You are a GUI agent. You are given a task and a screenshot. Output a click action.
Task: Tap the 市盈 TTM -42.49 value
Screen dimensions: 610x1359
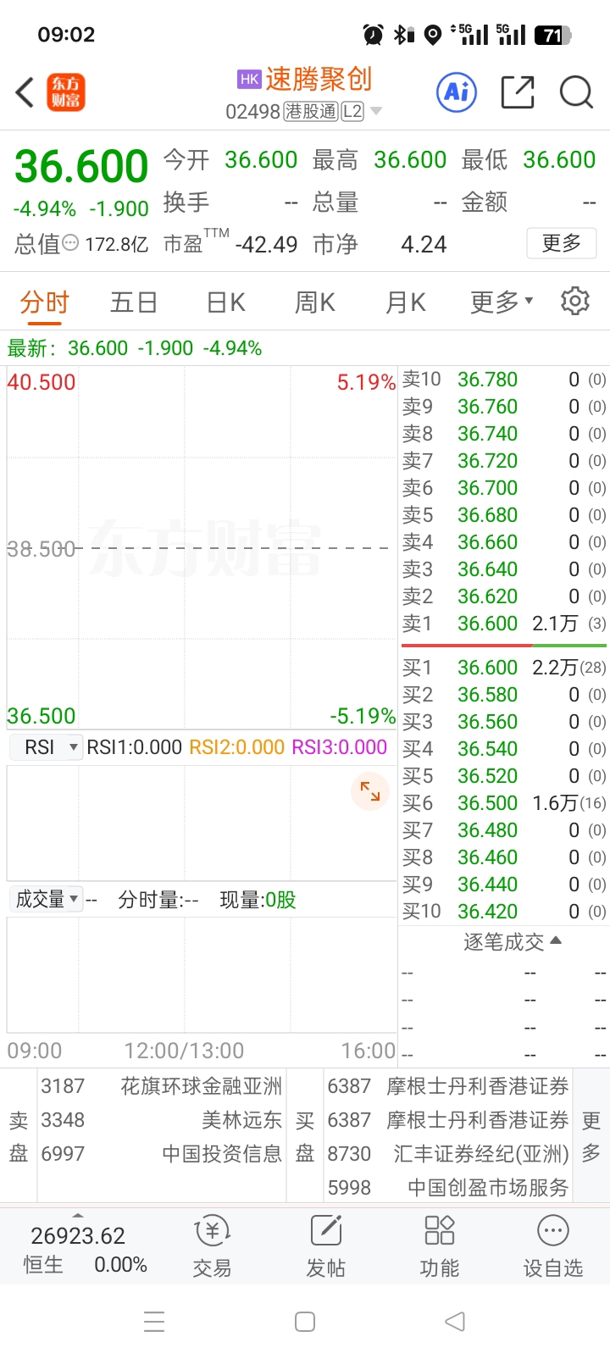pyautogui.click(x=266, y=245)
